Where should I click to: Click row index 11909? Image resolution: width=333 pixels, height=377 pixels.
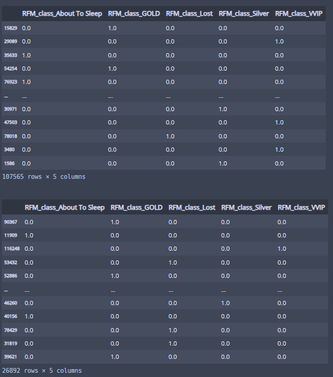pyautogui.click(x=11, y=235)
